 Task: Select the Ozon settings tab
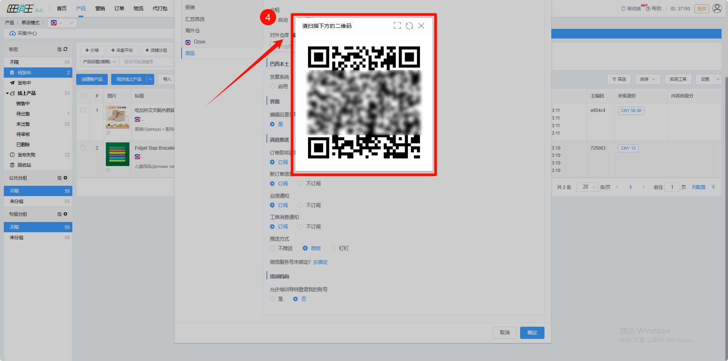pos(199,42)
